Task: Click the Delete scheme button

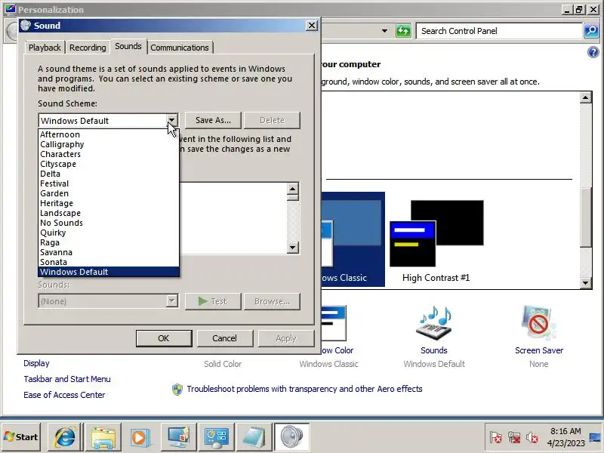Action: click(272, 120)
